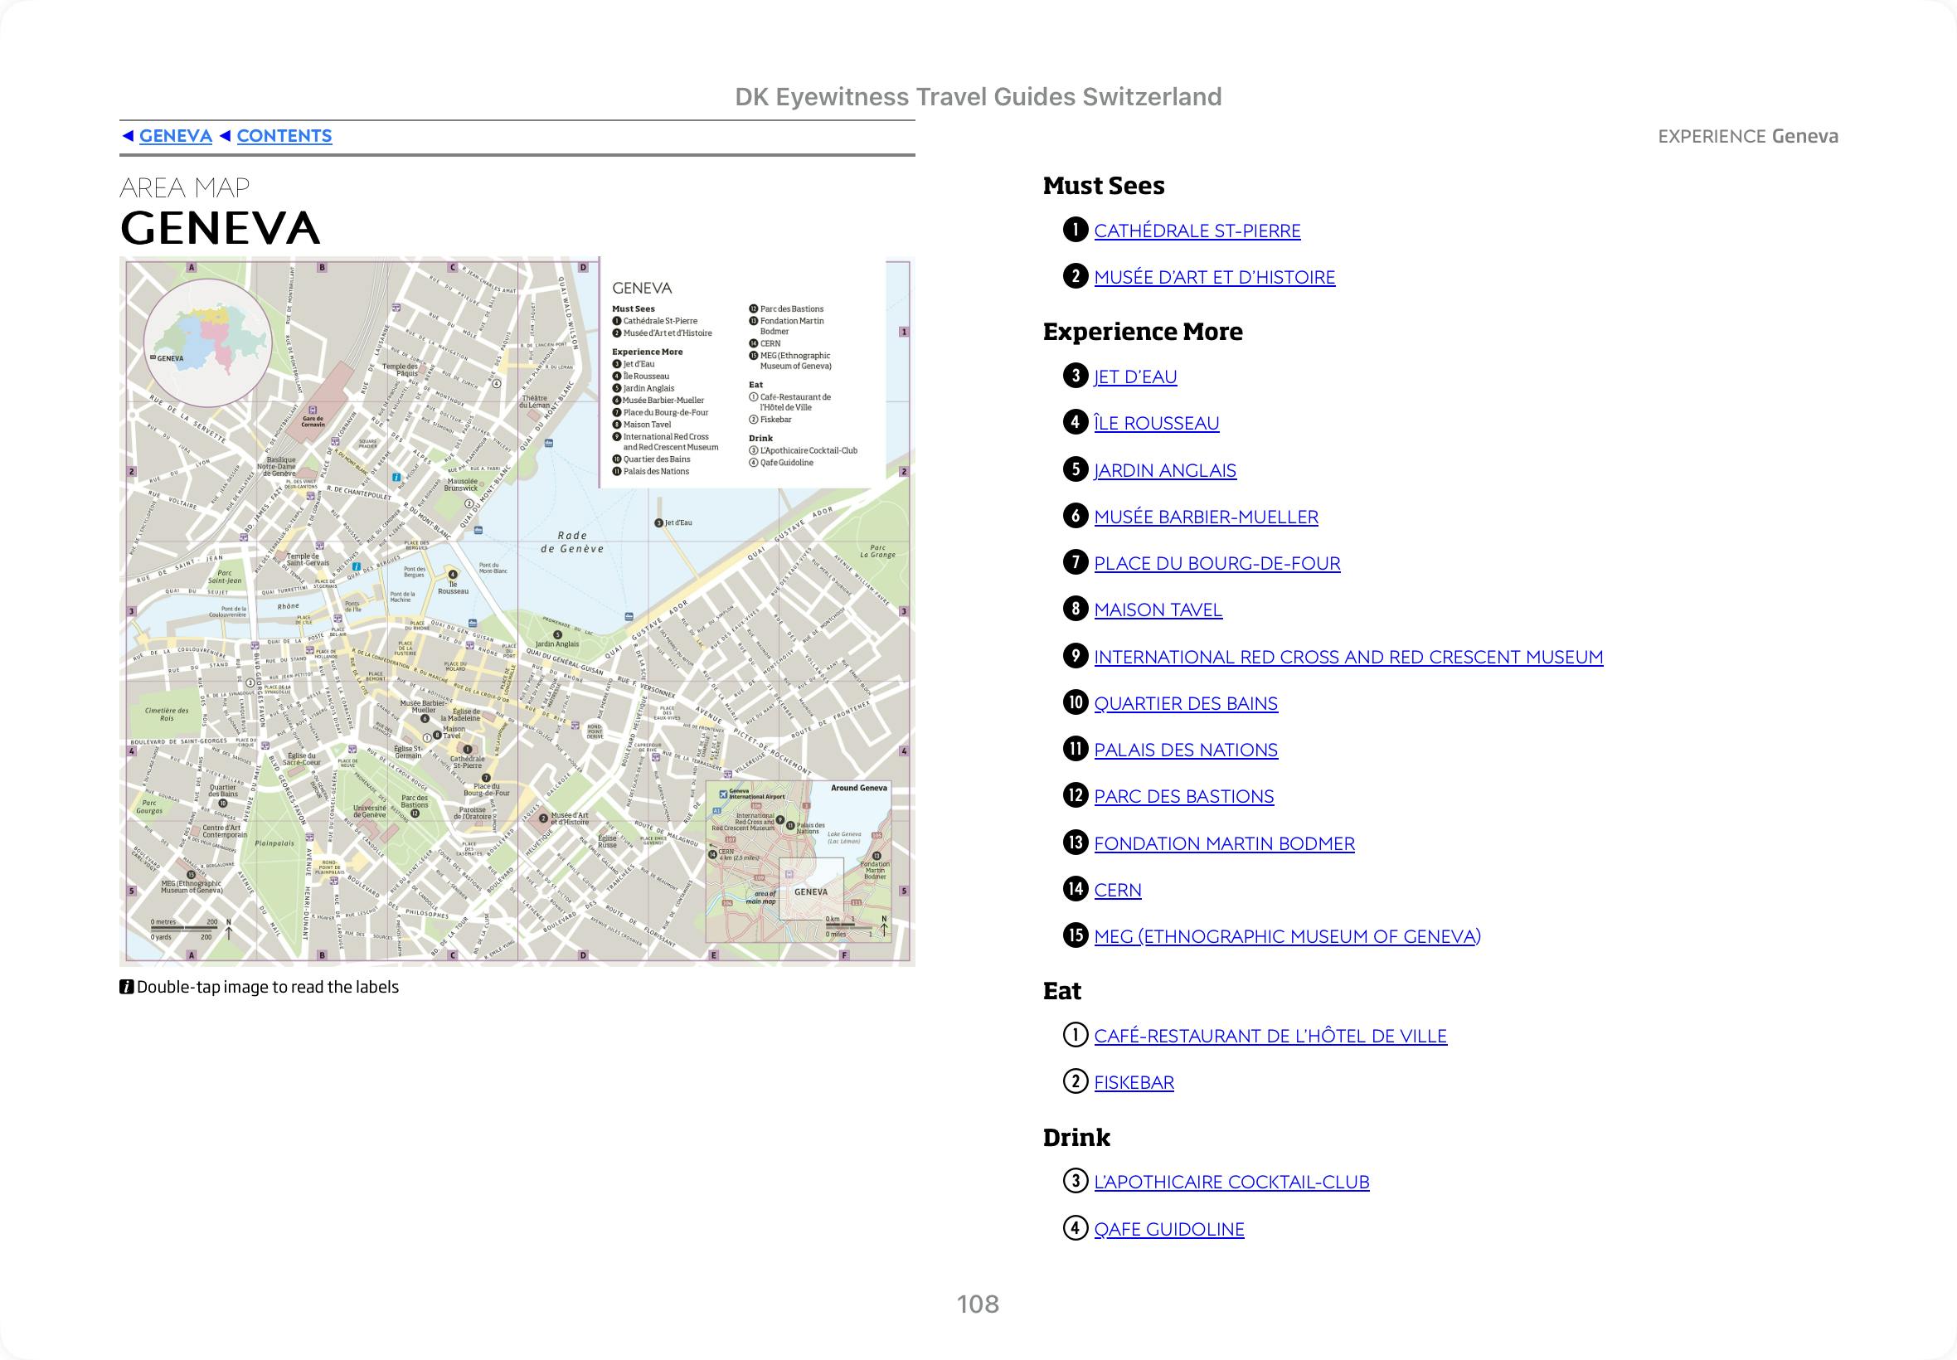Go back to the CONTENTS page

(x=284, y=135)
